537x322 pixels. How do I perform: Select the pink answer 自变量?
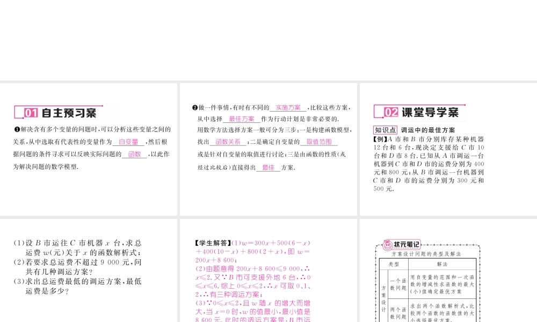128,142
